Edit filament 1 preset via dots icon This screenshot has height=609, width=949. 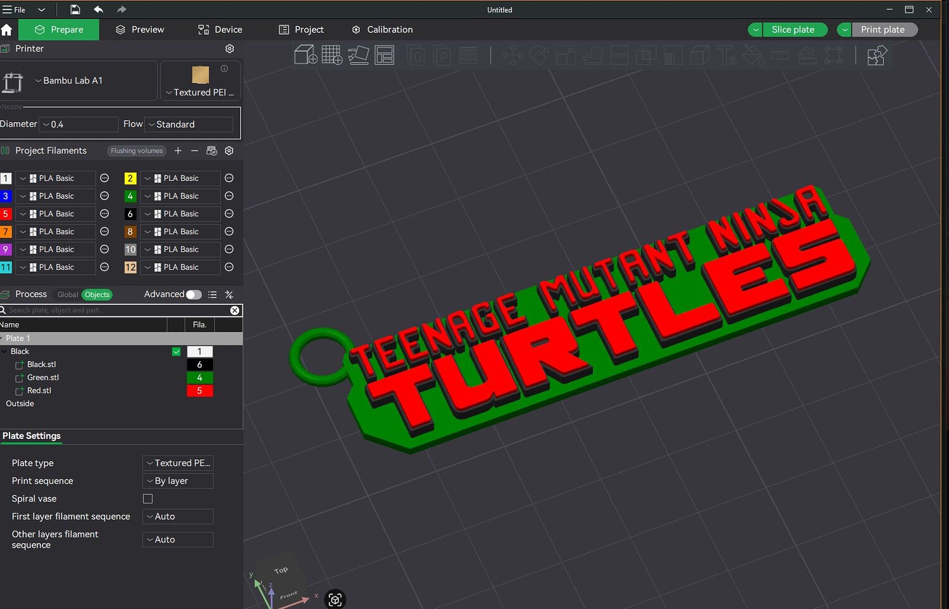pos(105,178)
